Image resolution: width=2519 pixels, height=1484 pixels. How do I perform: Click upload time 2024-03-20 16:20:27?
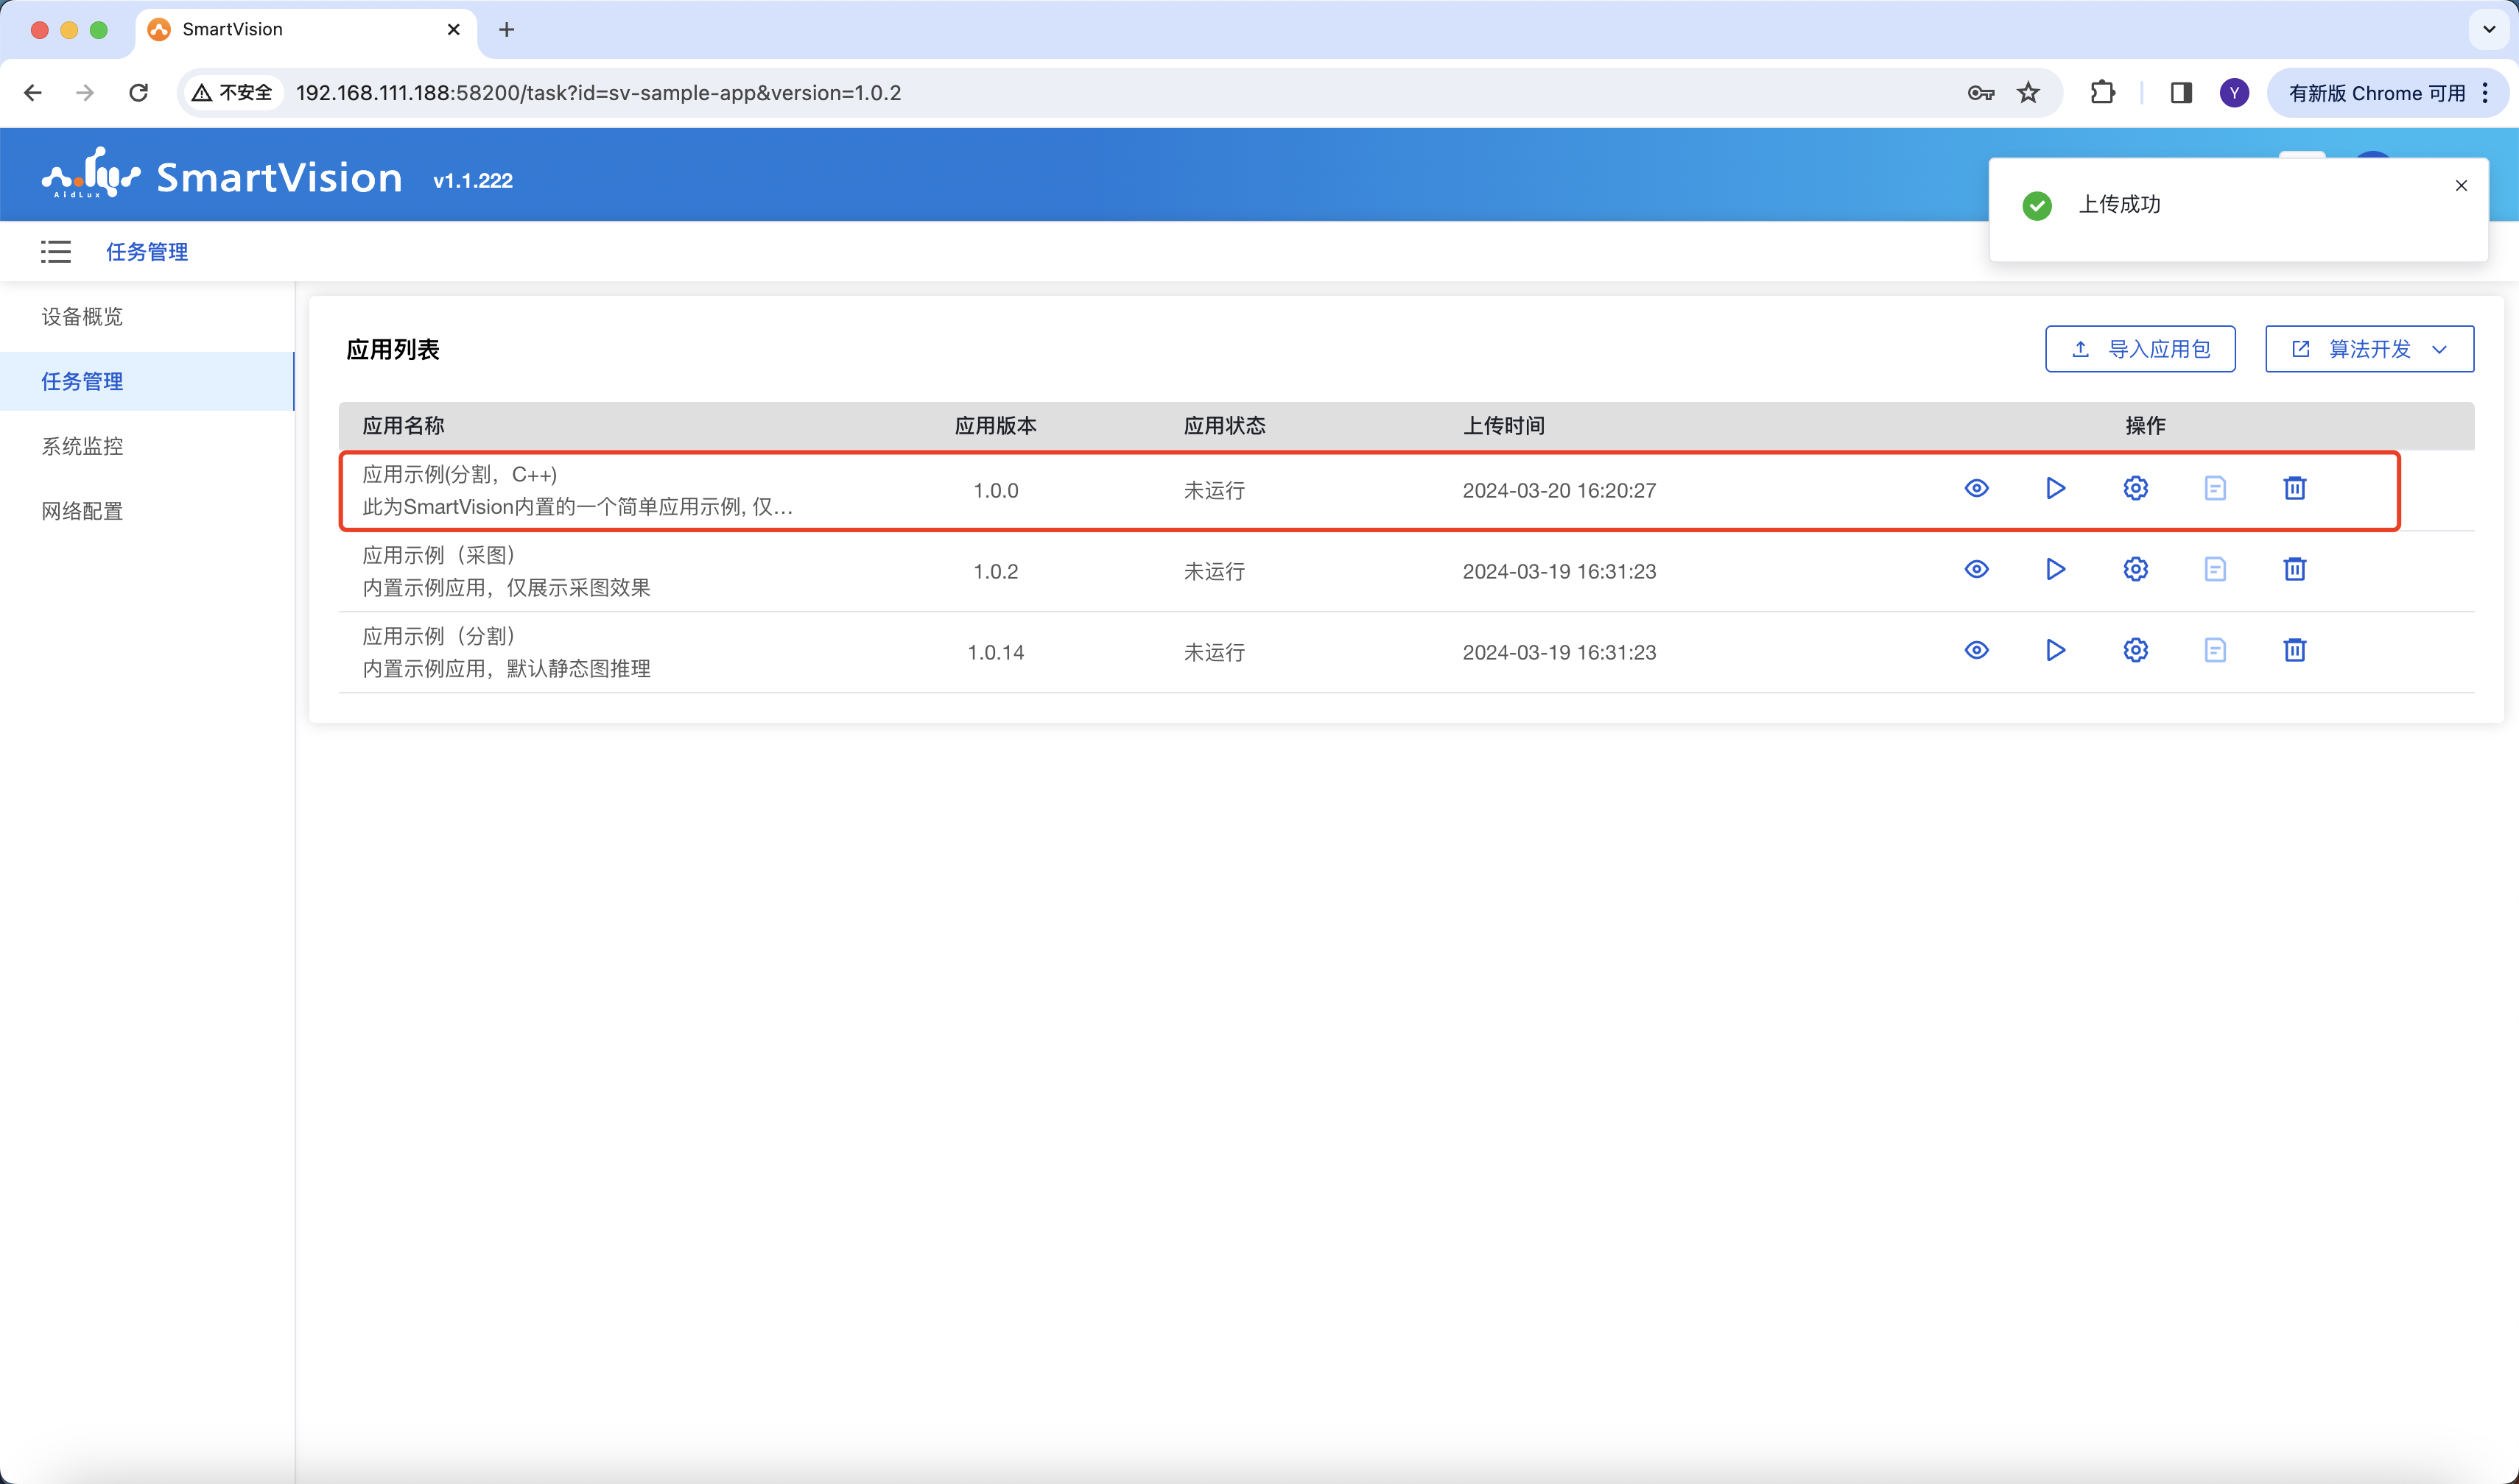pos(1559,491)
